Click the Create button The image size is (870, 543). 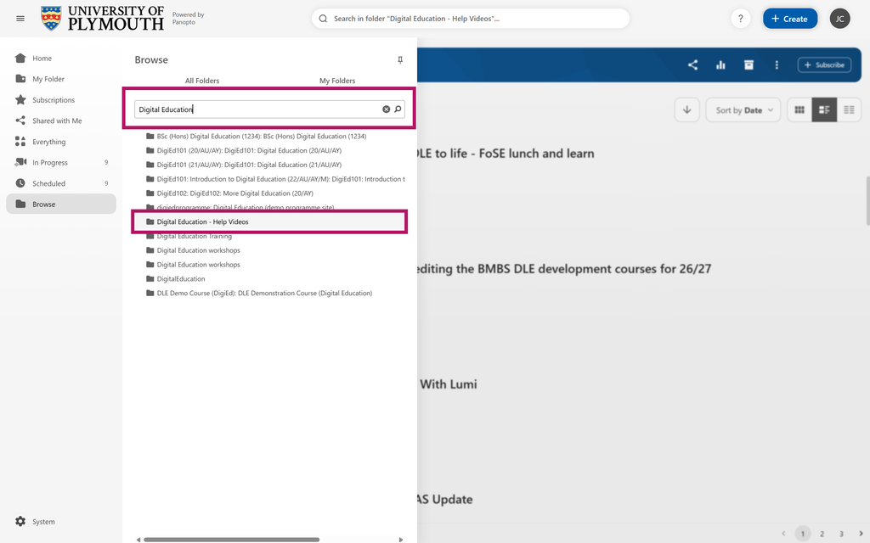coord(790,19)
